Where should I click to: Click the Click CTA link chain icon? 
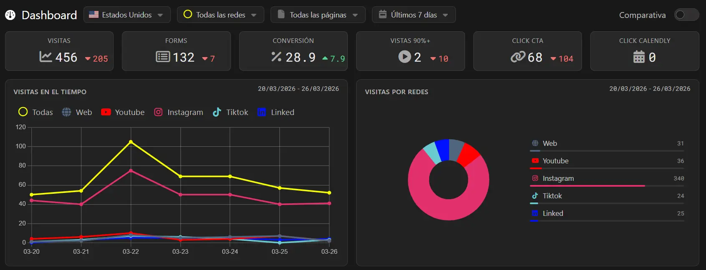(518, 57)
